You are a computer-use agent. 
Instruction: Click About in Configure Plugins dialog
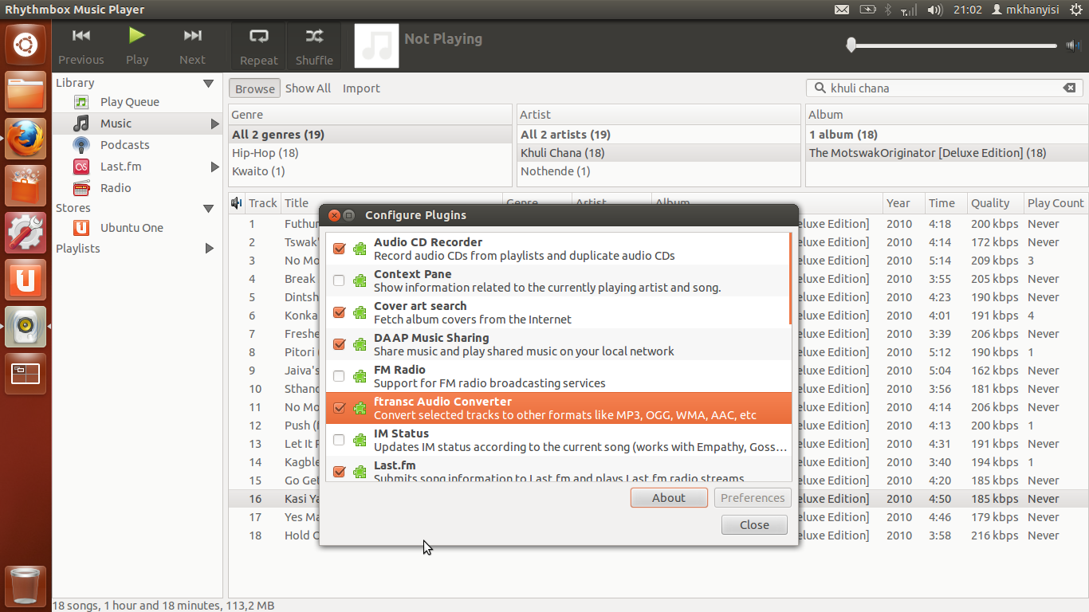click(669, 498)
